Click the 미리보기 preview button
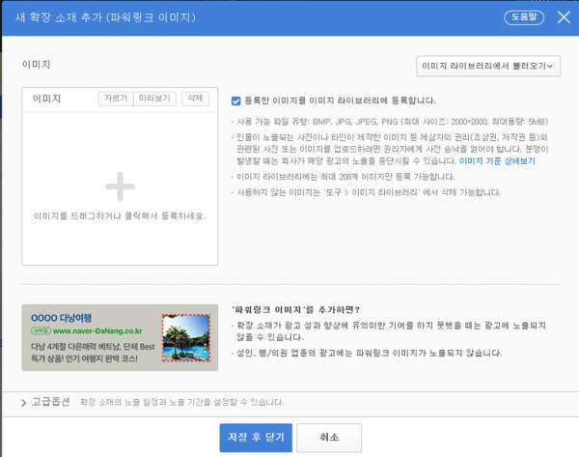 (154, 99)
